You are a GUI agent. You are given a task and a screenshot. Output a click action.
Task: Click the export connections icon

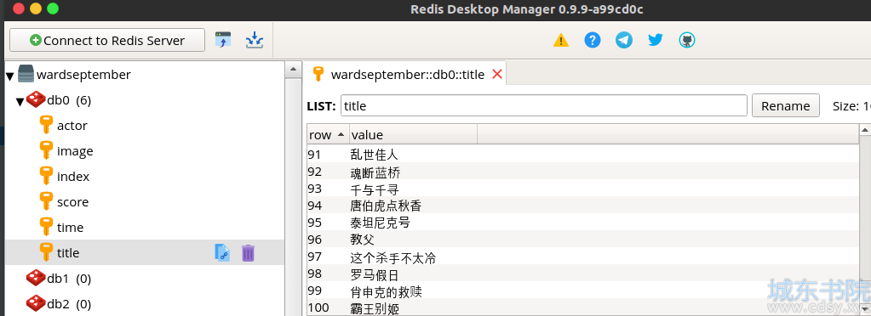(x=255, y=40)
